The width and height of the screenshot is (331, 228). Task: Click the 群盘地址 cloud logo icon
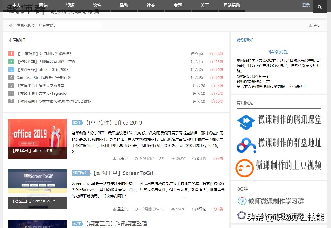pos(246,145)
